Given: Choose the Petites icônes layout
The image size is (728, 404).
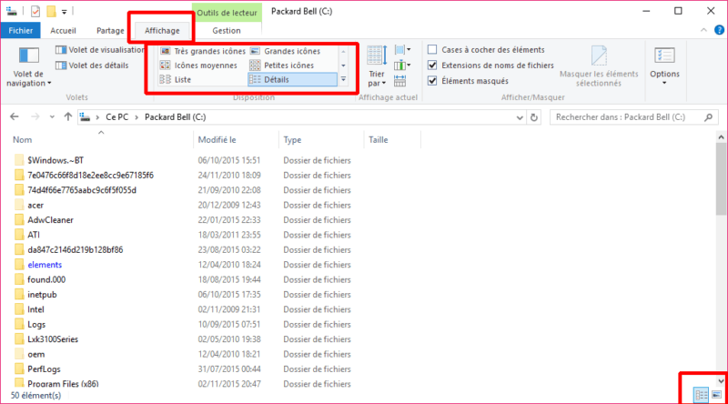Looking at the screenshot, I should (x=288, y=66).
